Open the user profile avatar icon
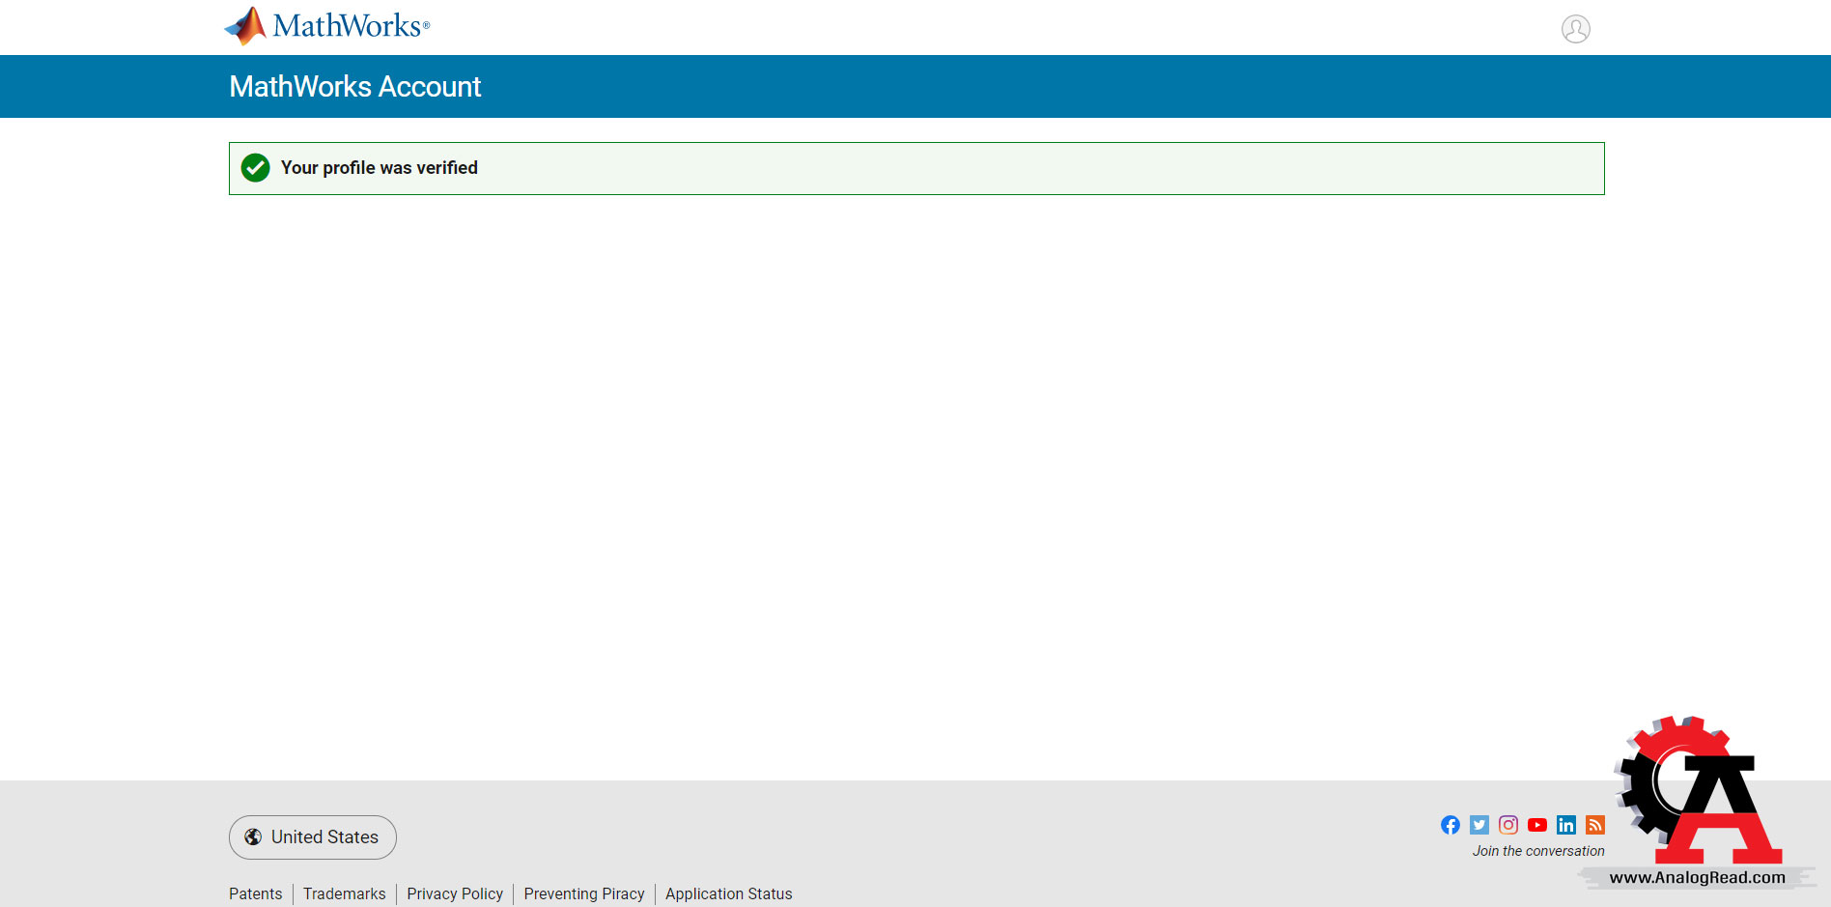Viewport: 1831px width, 907px height. pyautogui.click(x=1575, y=29)
